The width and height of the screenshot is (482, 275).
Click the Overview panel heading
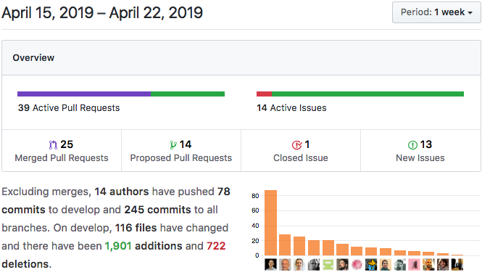[33, 57]
